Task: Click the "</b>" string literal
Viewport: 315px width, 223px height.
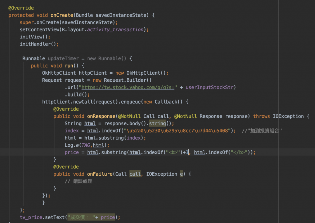Action: pyautogui.click(x=239, y=152)
